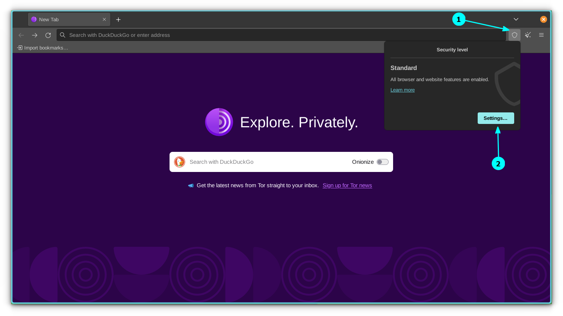Click the DuckDuckGo logo in search box
Image resolution: width=563 pixels, height=316 pixels.
(180, 162)
